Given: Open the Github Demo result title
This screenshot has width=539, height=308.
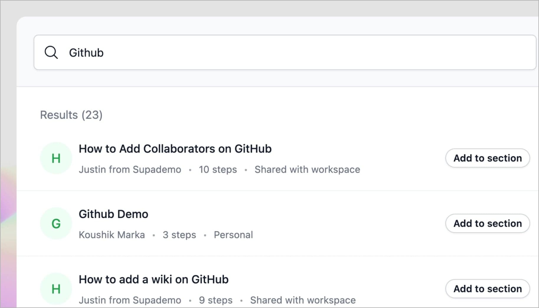Looking at the screenshot, I should click(x=113, y=214).
